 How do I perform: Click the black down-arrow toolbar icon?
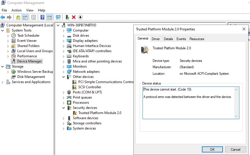(x=80, y=17)
